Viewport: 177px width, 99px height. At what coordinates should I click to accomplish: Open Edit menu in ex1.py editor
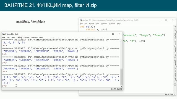(x=86, y=23)
